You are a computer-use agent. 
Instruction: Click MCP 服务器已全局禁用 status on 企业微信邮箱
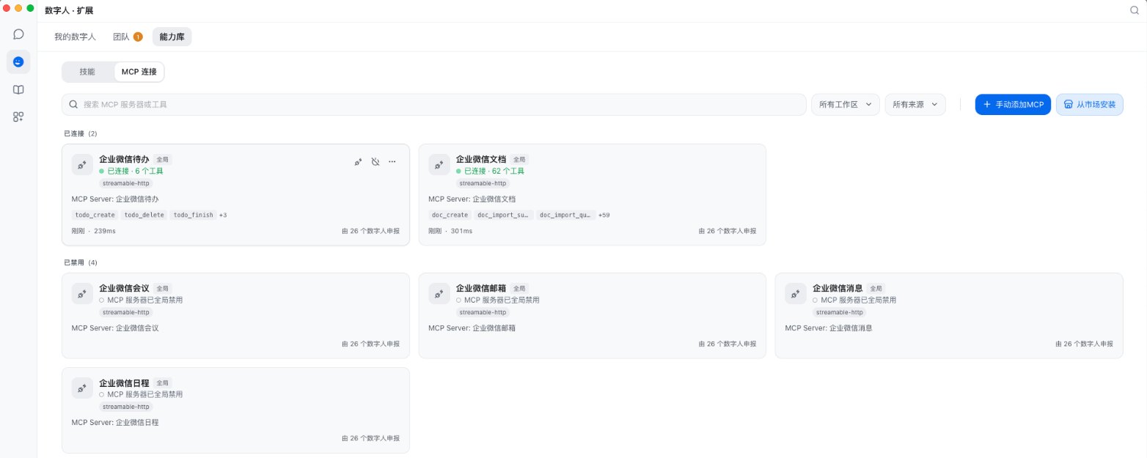pyautogui.click(x=497, y=300)
